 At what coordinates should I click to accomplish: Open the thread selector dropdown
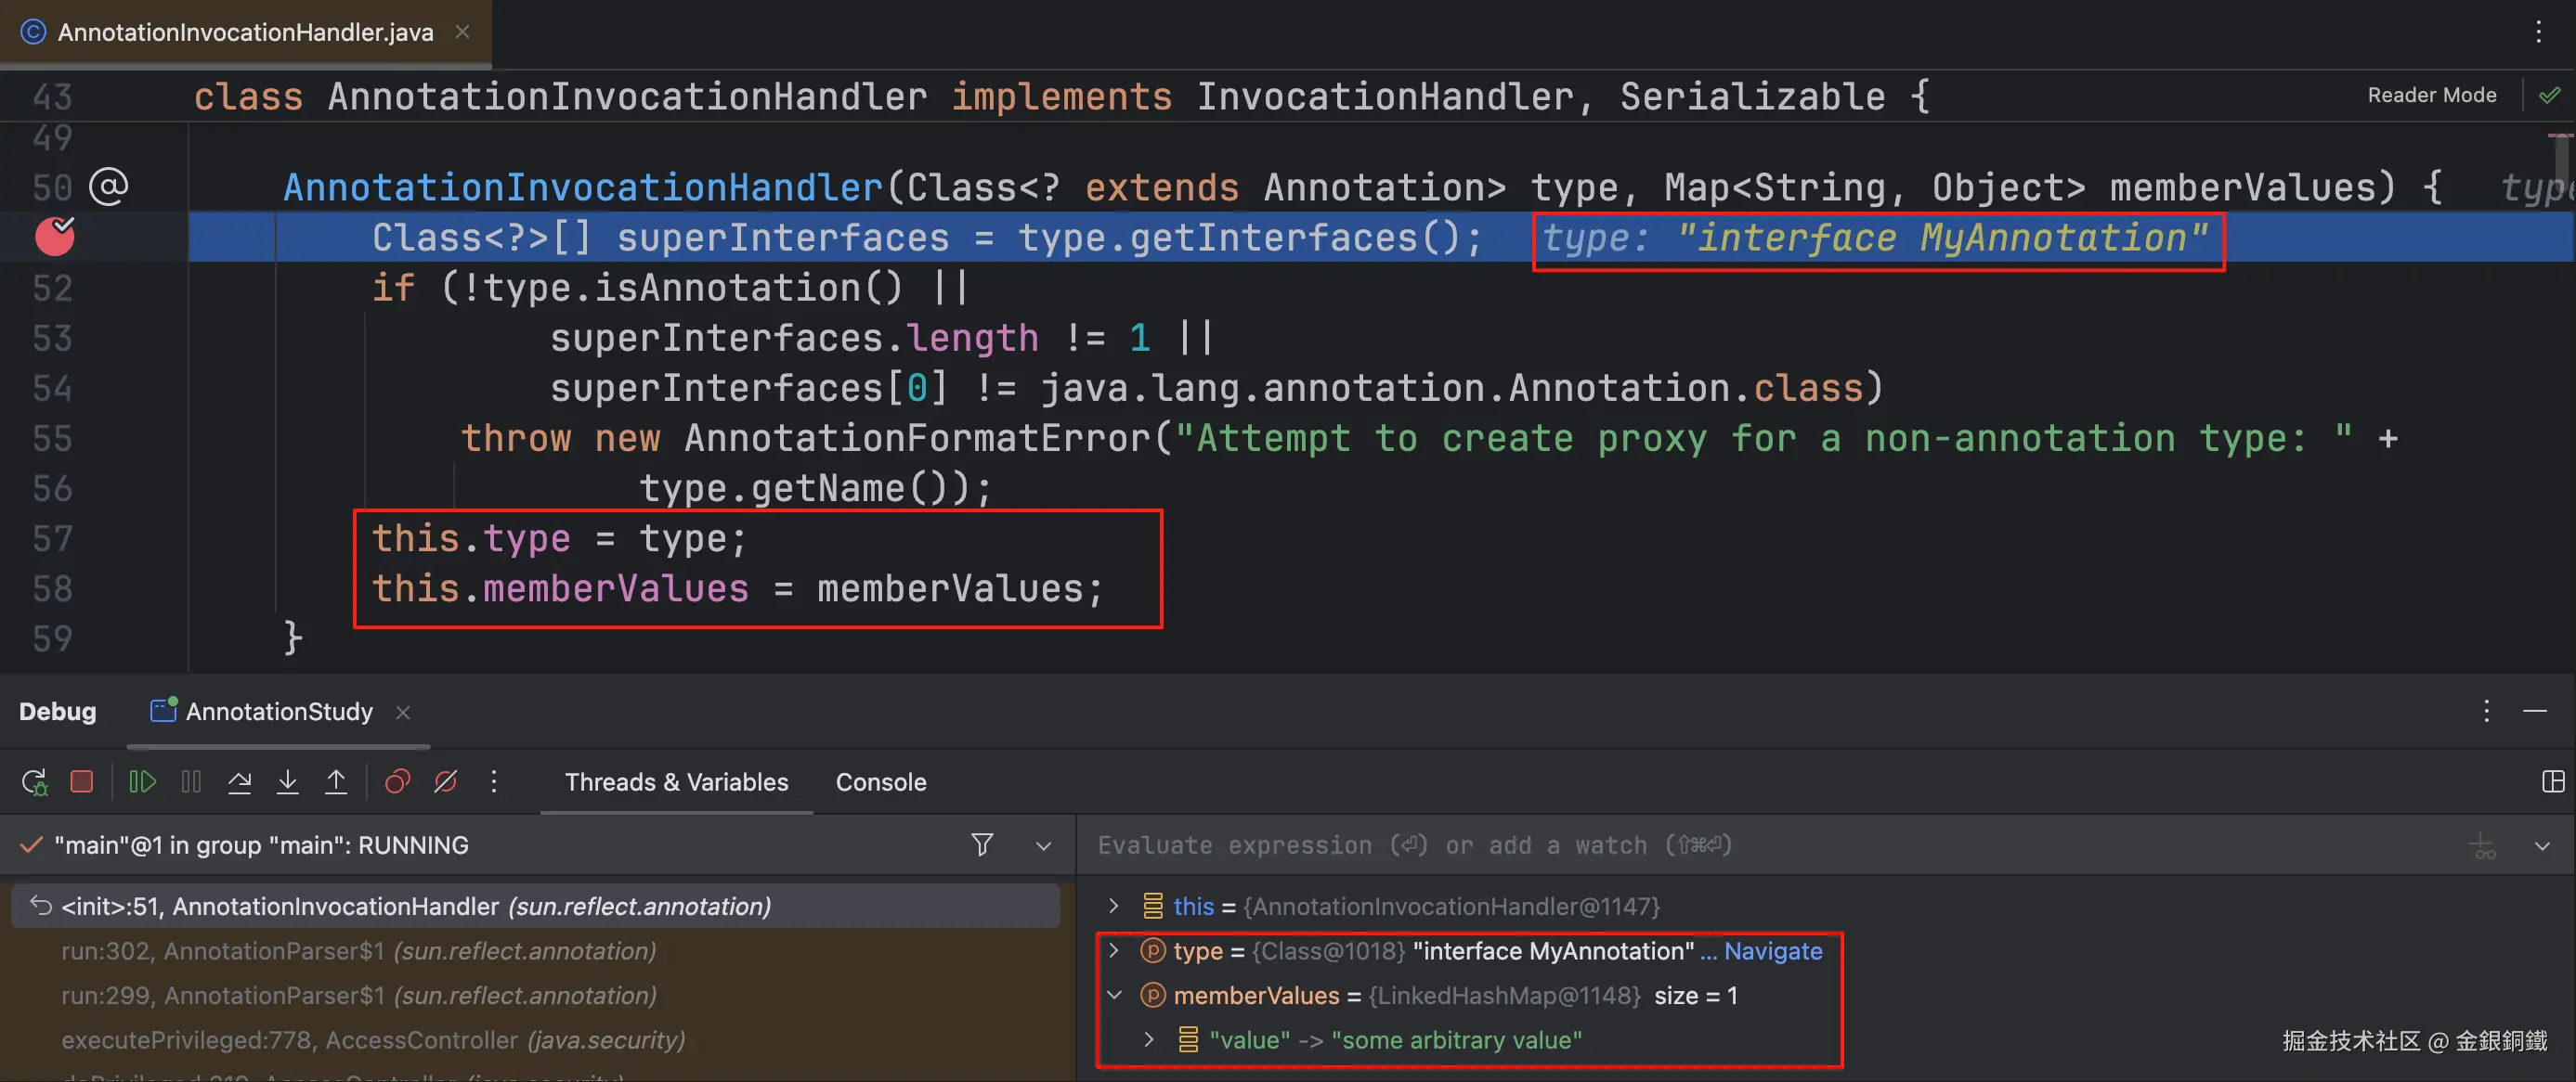[x=1043, y=846]
